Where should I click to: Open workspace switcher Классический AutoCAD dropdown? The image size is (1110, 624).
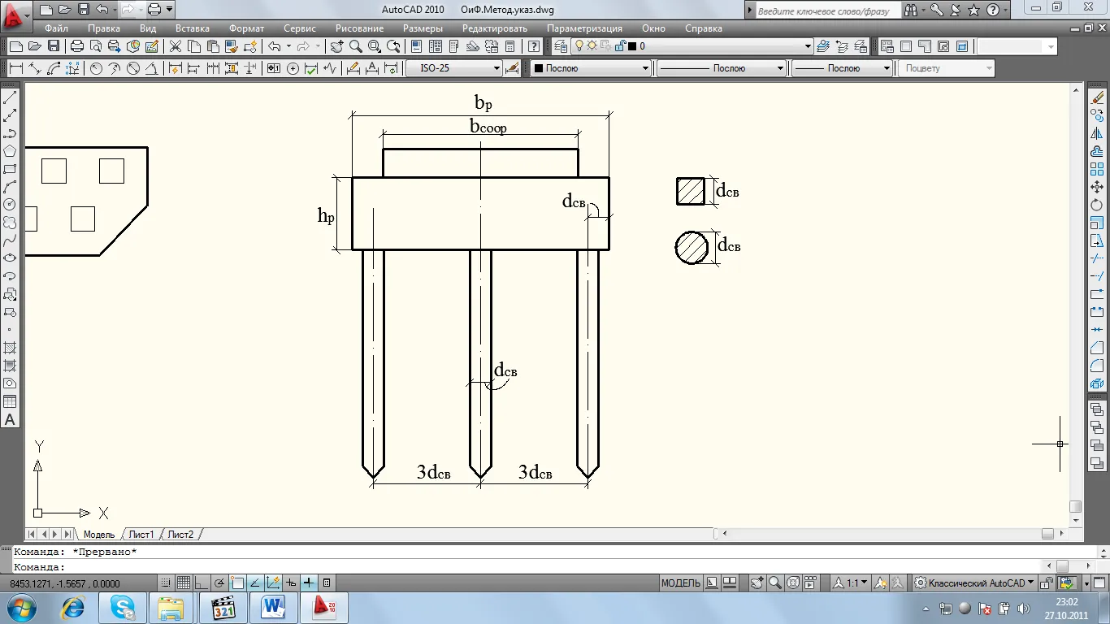pyautogui.click(x=974, y=583)
